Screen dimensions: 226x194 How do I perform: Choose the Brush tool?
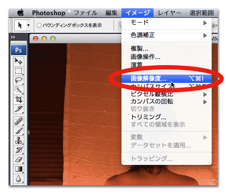click(19, 131)
